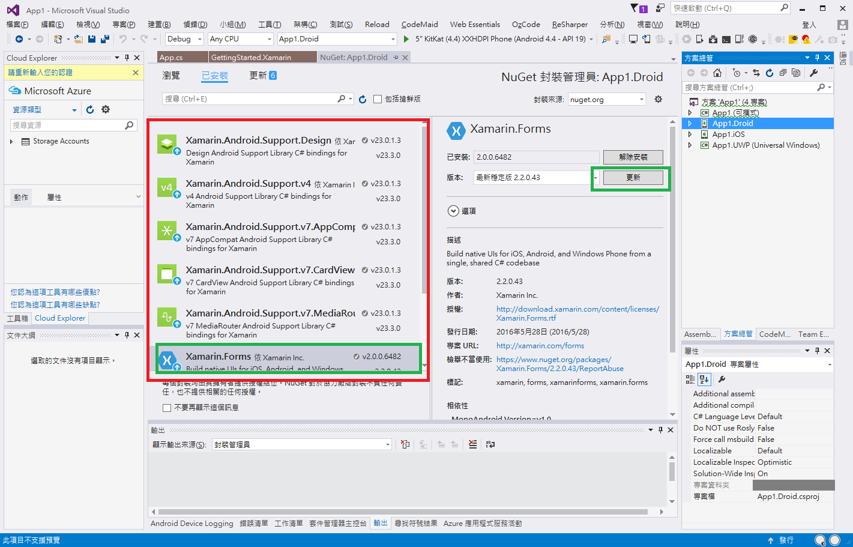Open the CodeMaid menu

tap(420, 25)
